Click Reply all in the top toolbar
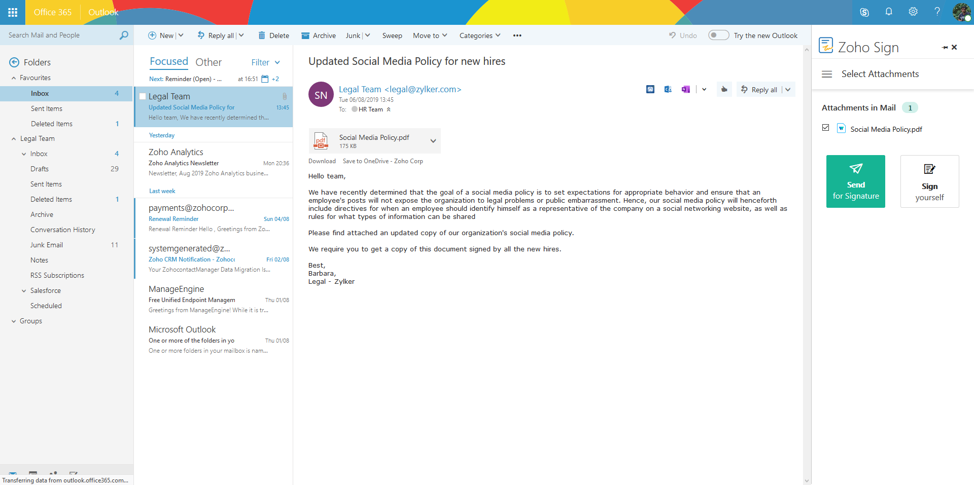This screenshot has width=974, height=485. pos(216,35)
